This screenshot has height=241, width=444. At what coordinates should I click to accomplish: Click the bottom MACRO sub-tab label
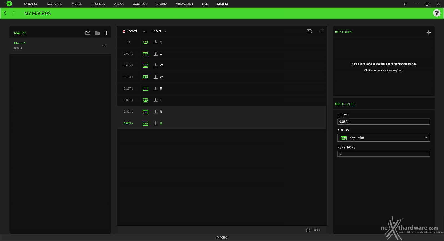click(222, 238)
